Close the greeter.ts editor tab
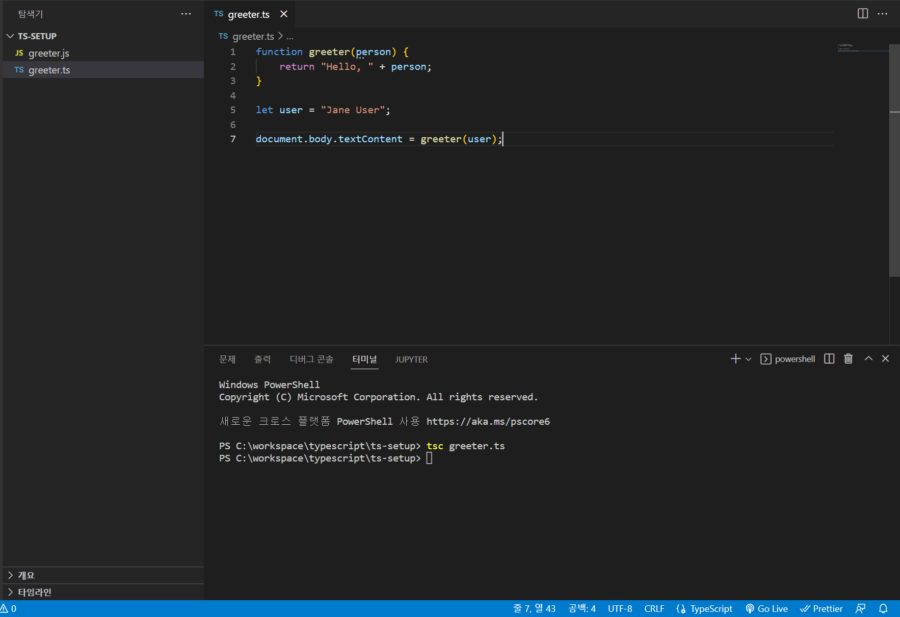The image size is (900, 617). 284,14
